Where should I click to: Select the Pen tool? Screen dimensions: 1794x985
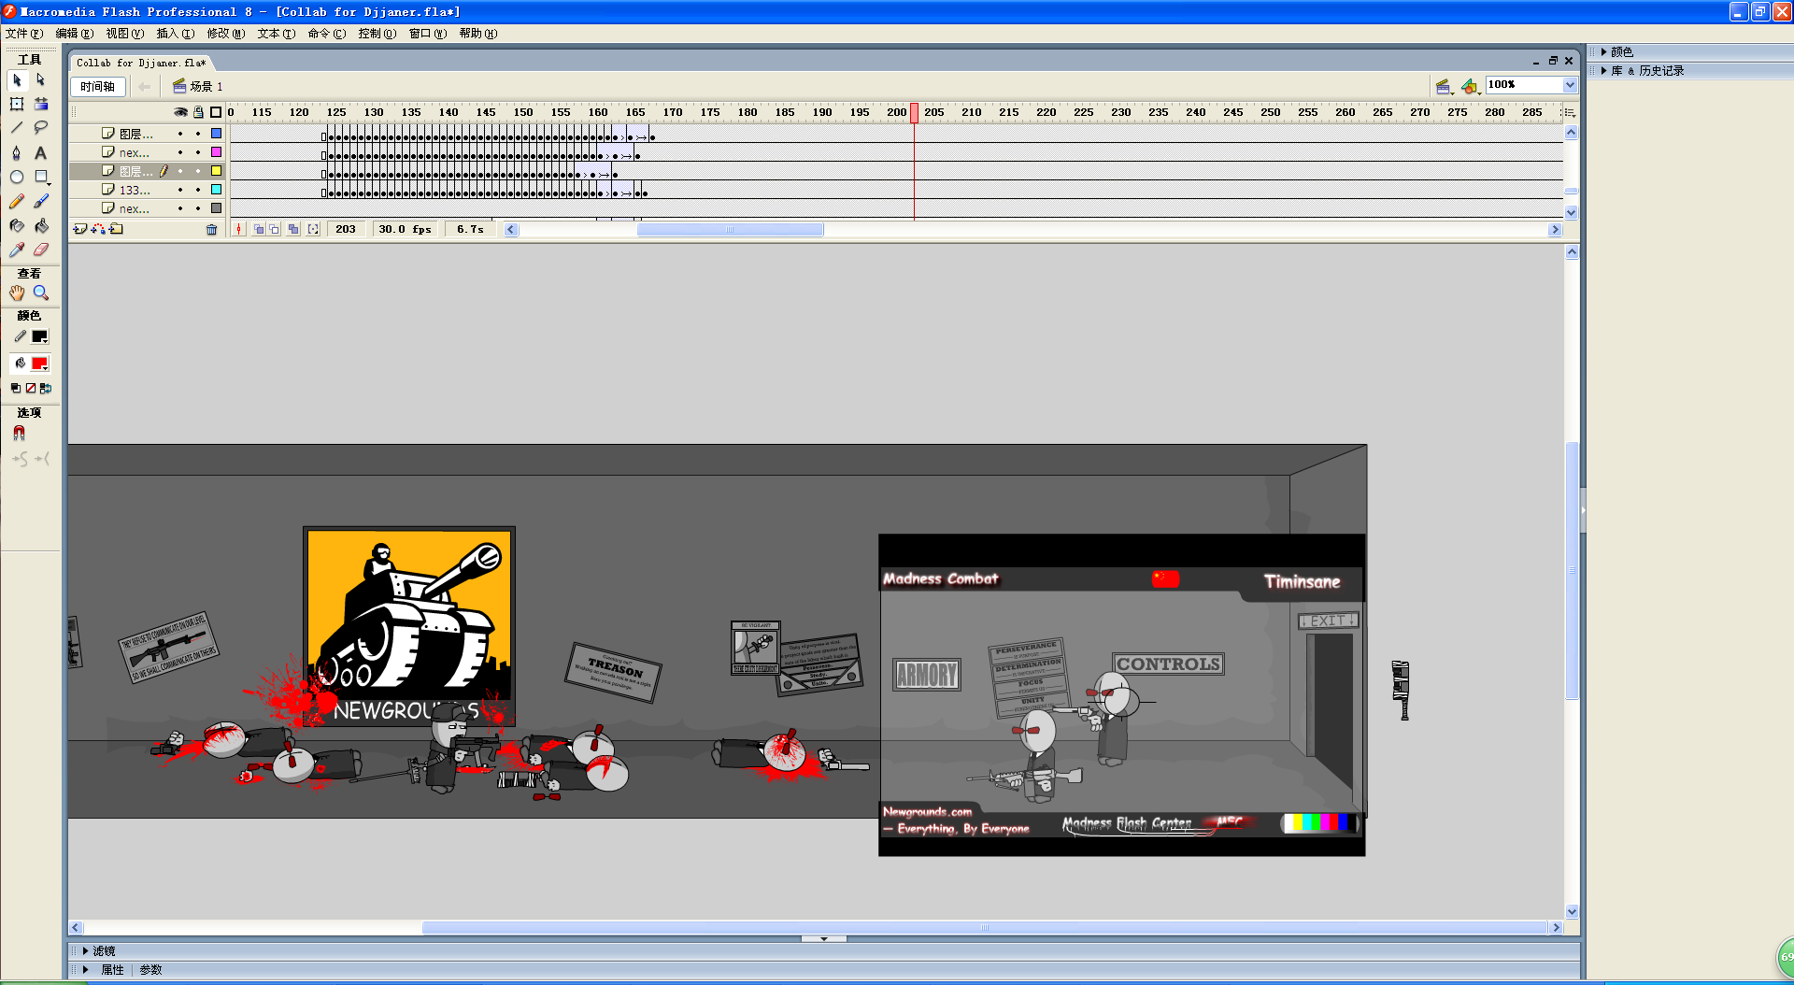17,152
